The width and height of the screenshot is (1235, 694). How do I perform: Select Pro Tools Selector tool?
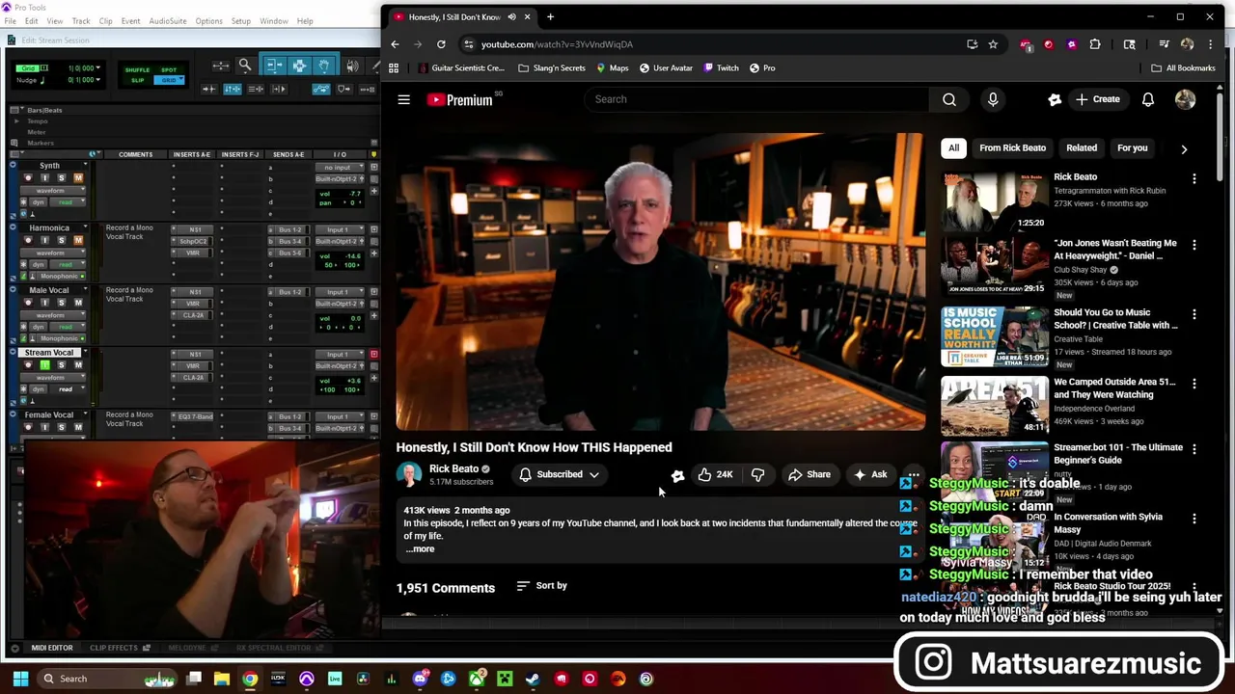coord(299,66)
